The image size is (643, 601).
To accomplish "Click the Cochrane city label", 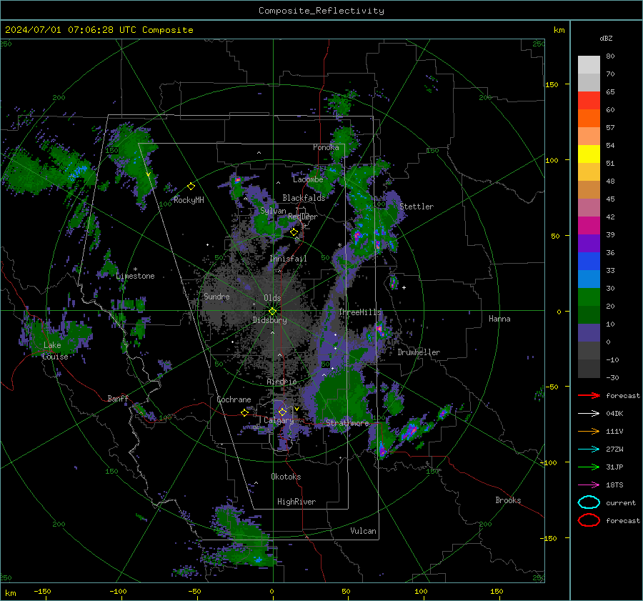I will (234, 399).
